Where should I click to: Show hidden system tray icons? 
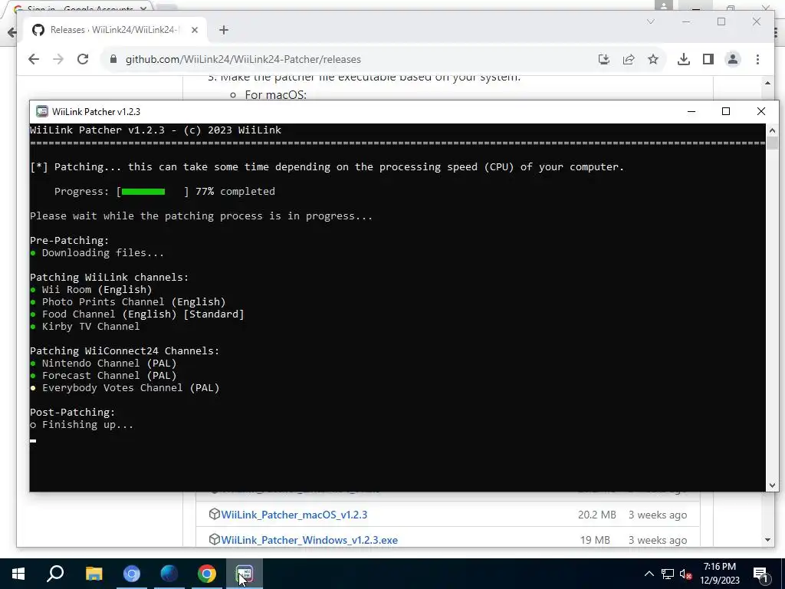[x=649, y=574]
